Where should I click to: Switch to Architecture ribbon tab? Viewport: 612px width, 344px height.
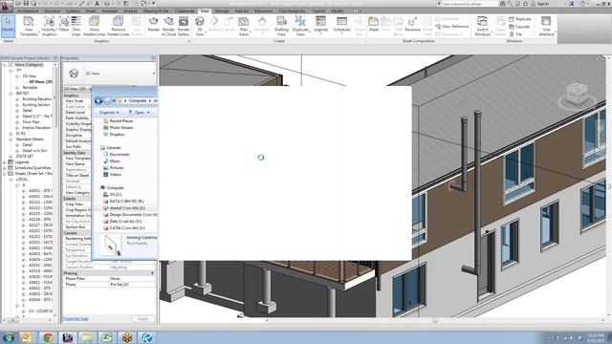click(x=28, y=11)
